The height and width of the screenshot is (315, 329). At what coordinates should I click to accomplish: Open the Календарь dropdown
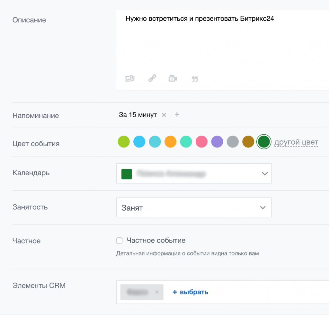point(194,174)
